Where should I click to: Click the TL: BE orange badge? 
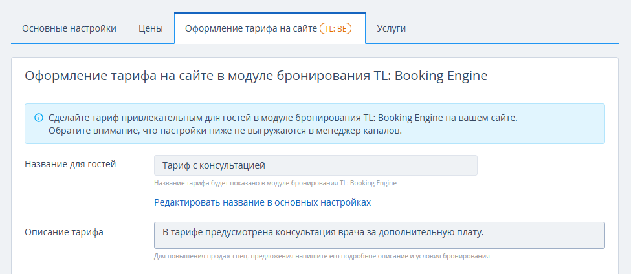click(x=336, y=29)
